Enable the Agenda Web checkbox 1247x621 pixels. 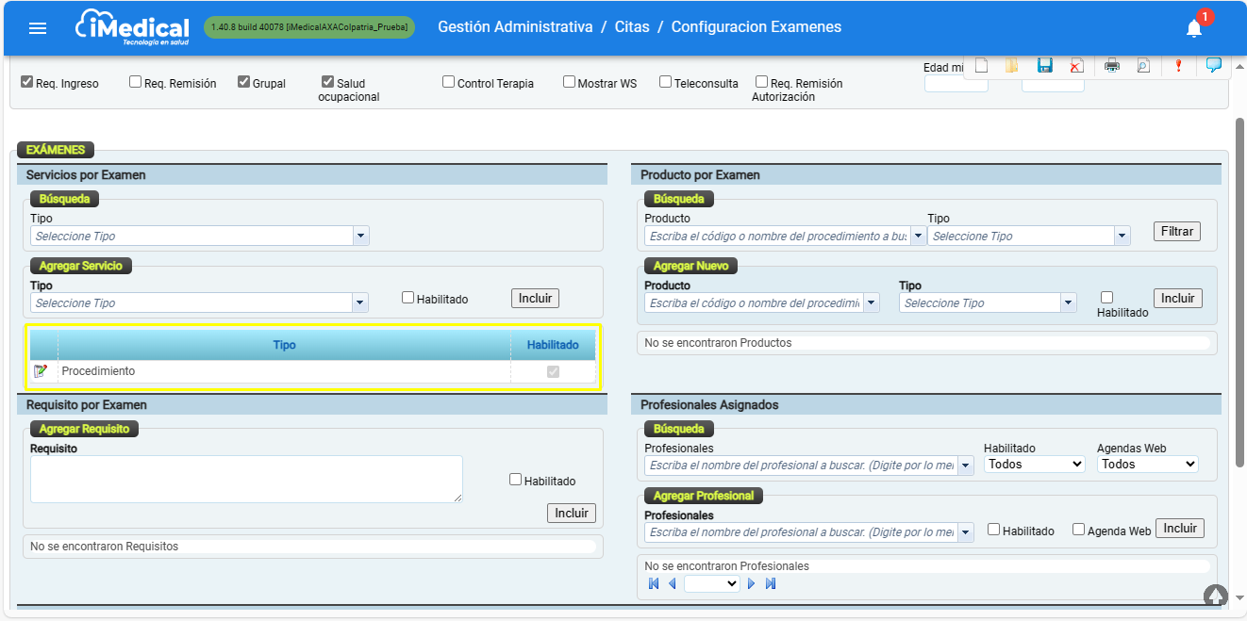coord(1079,530)
